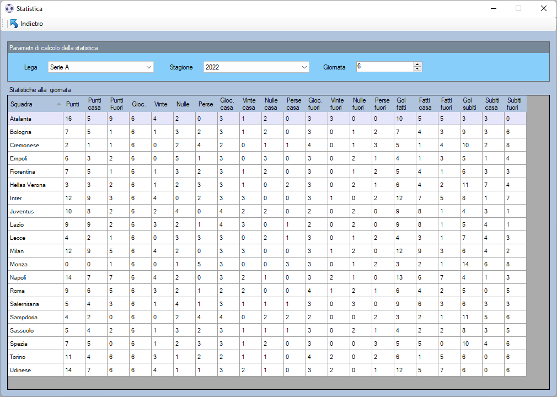Click into the Giornata number field
The width and height of the screenshot is (557, 397).
pos(385,66)
